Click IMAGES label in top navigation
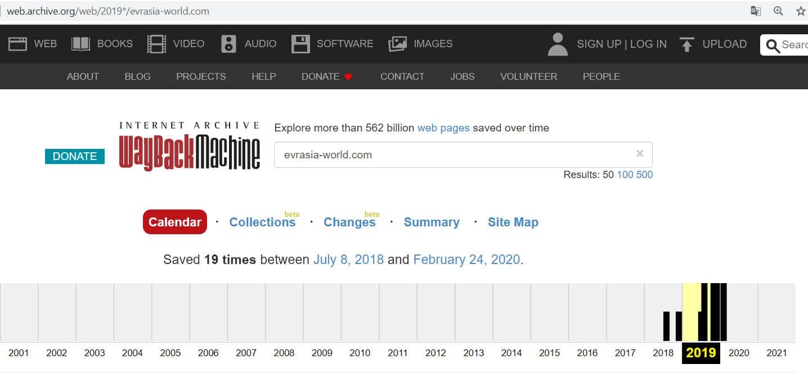Viewport: 808px width, 373px height. (433, 44)
